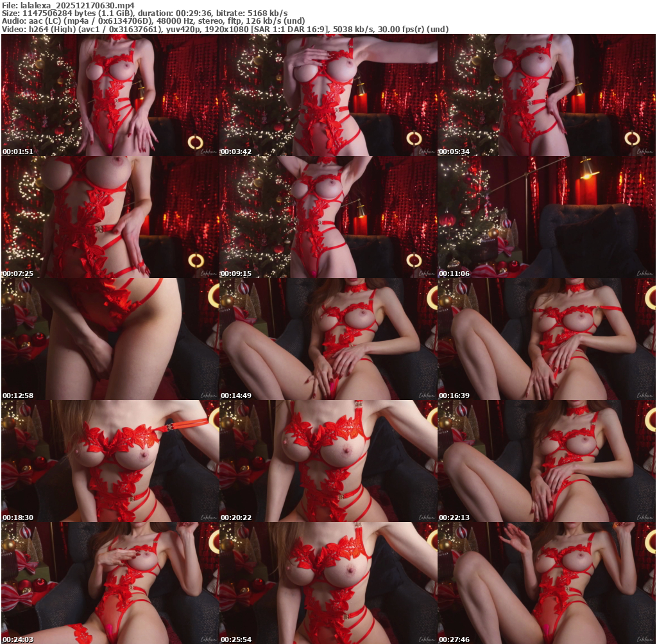Image resolution: width=657 pixels, height=644 pixels.
Task: Select the frame at 00:25:54
Action: click(x=328, y=582)
